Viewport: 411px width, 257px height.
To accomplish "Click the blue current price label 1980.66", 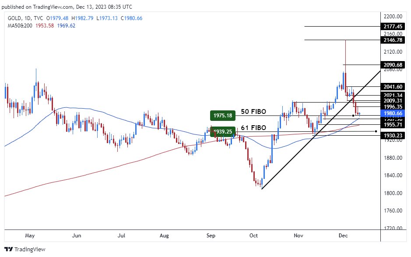I will pyautogui.click(x=393, y=113).
